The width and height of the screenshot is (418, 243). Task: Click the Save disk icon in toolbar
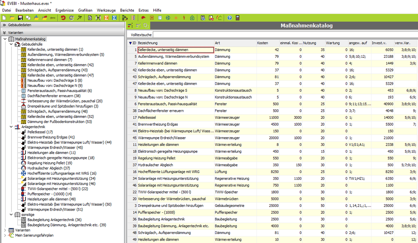coord(20,17)
